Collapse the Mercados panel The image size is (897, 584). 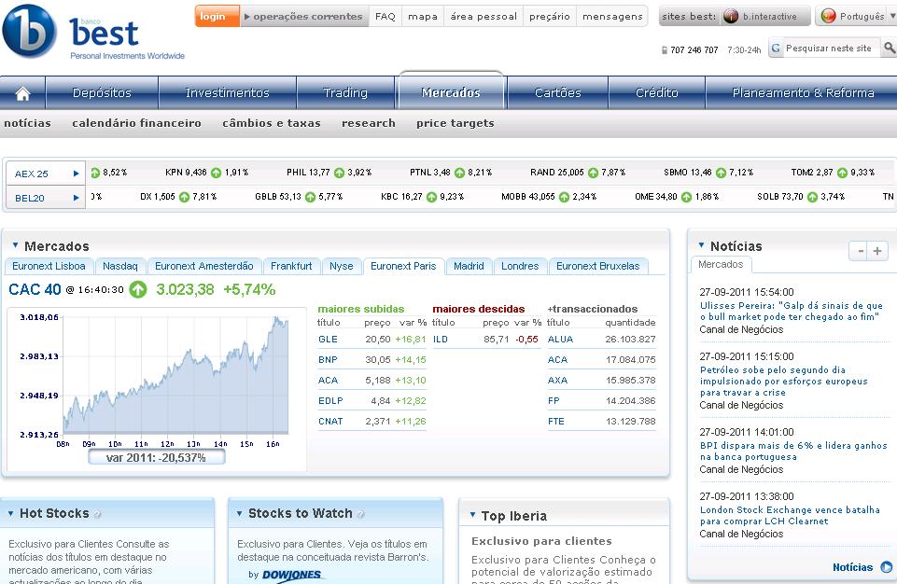(16, 245)
